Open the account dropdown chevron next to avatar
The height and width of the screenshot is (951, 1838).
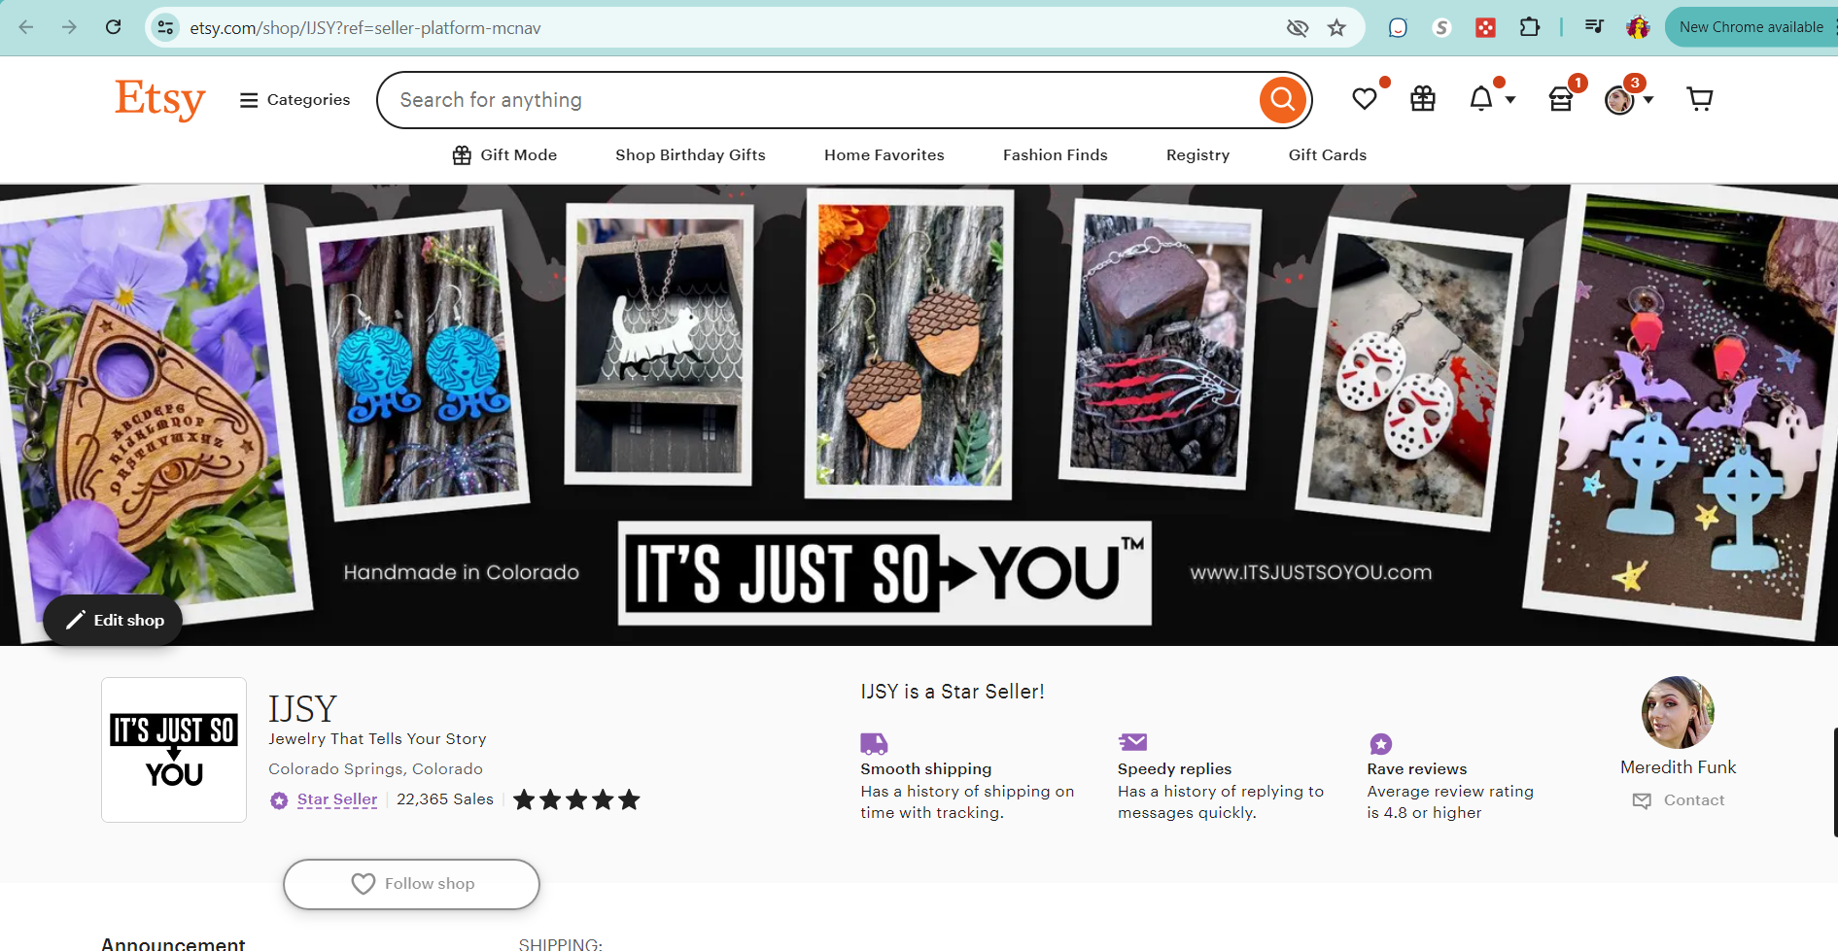(1650, 99)
